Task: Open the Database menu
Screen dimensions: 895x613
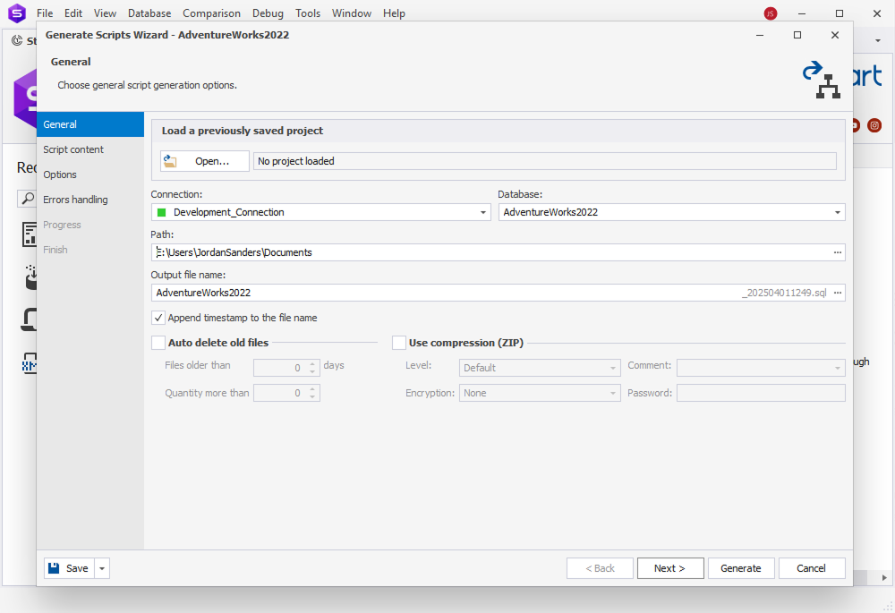Action: coord(149,13)
